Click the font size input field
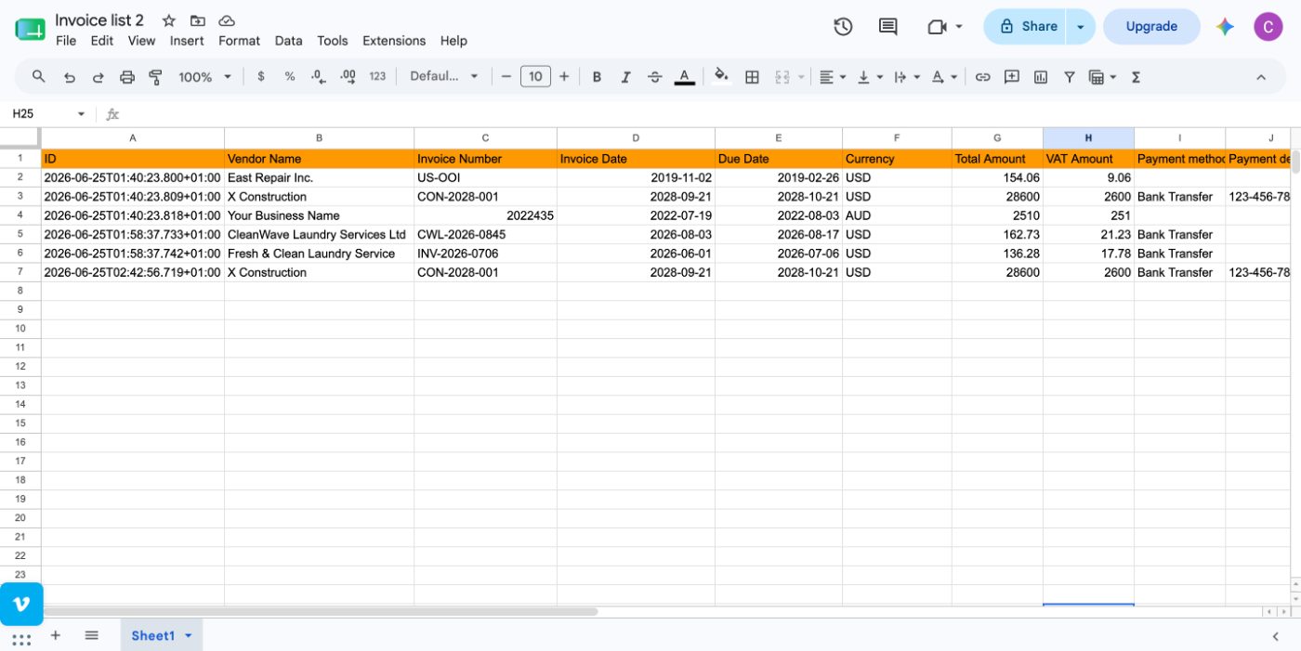1301x651 pixels. 535,77
